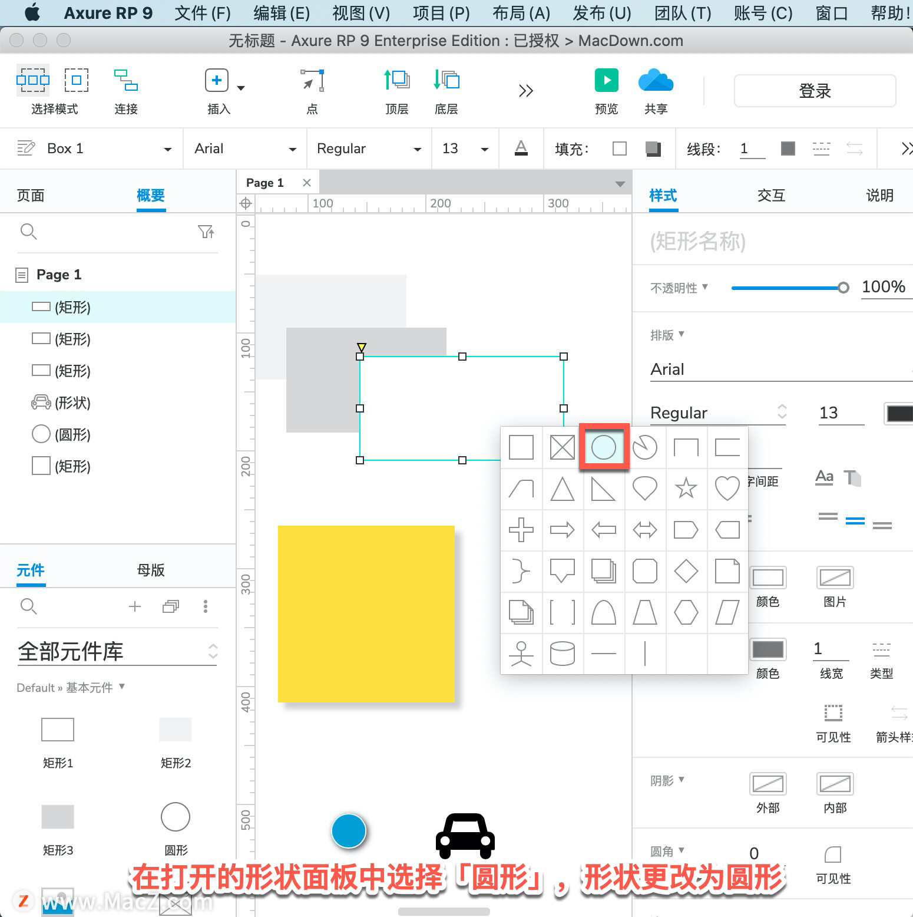Choose the right arrow shape
Image resolution: width=913 pixels, height=917 pixels.
(563, 530)
